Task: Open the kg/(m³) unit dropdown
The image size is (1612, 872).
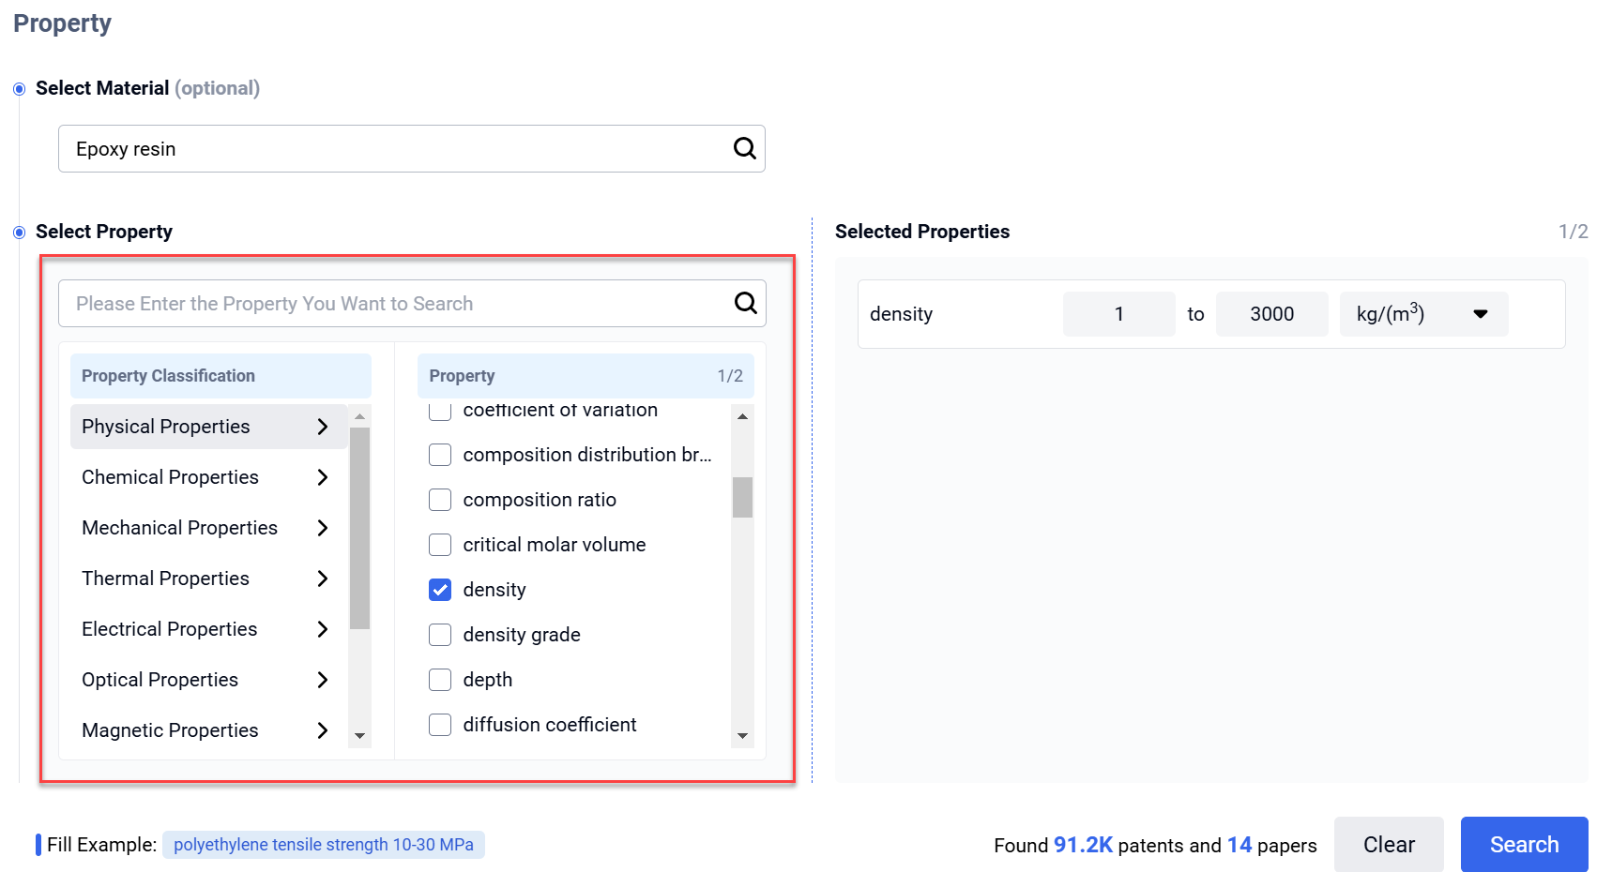Action: (x=1481, y=314)
